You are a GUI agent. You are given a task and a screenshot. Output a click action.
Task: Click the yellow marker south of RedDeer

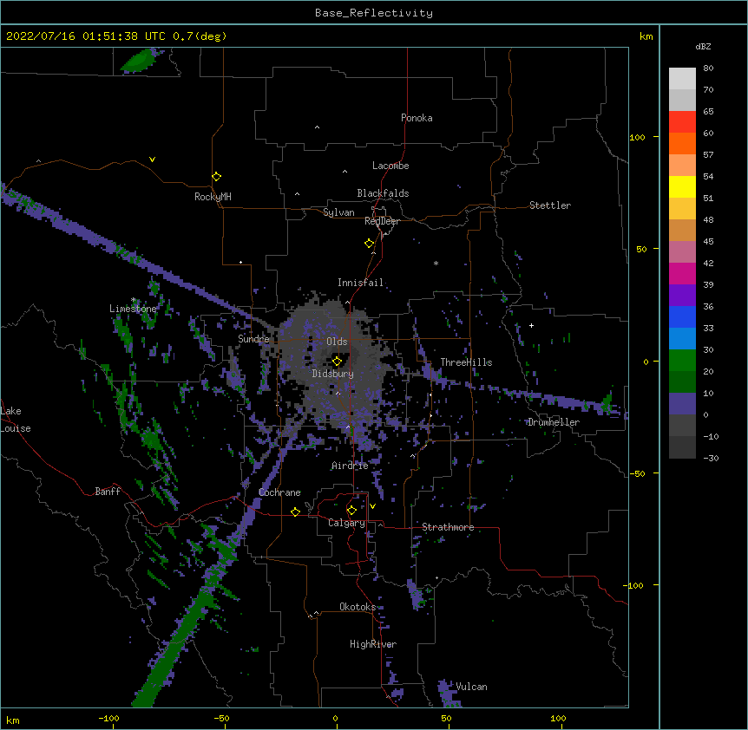[370, 244]
